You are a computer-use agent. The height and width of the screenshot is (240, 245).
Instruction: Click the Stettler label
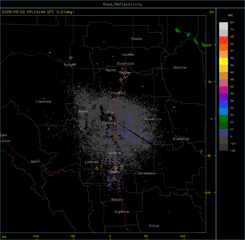180,68
